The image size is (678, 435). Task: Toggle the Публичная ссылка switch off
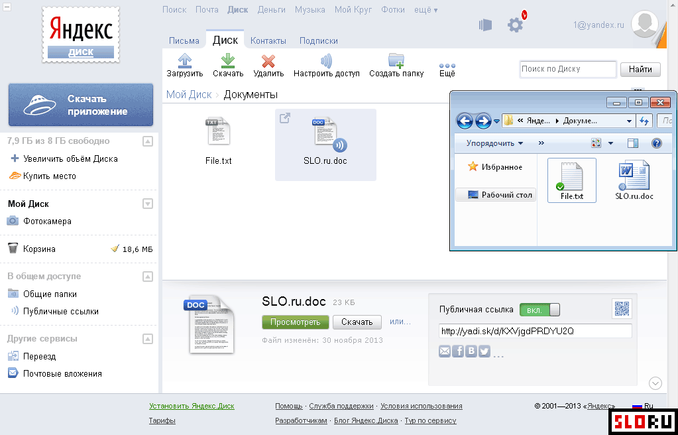tap(539, 310)
